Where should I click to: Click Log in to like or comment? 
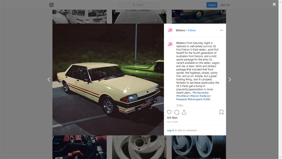pos(170,130)
